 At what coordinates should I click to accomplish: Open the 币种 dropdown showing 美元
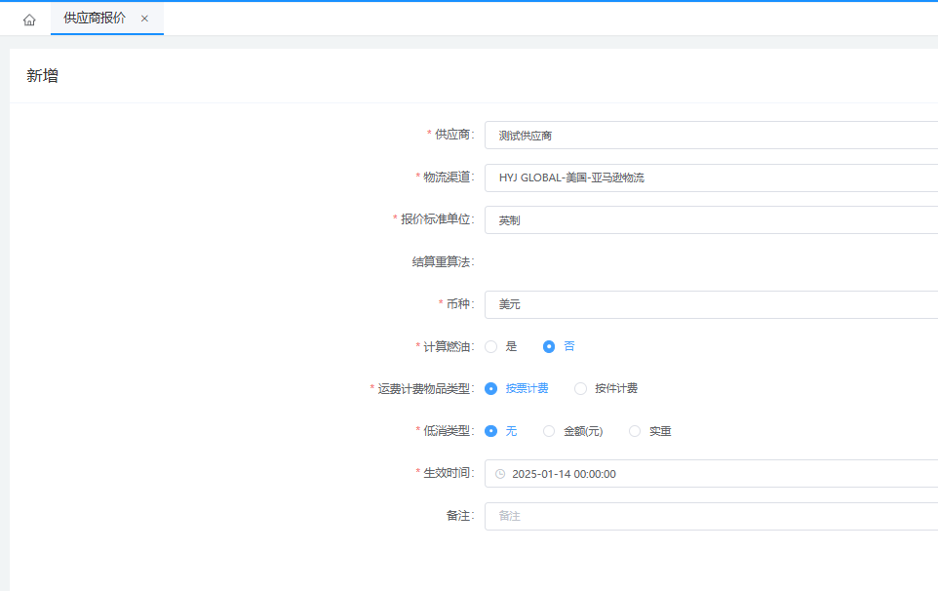(x=712, y=304)
